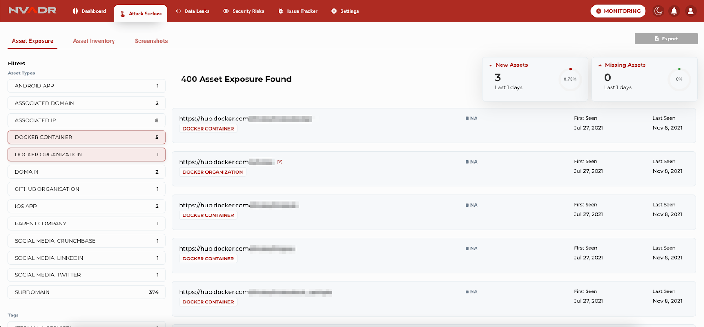This screenshot has width=704, height=327.
Task: Filter by ASSOCIATED DOMAIN asset type
Action: click(x=87, y=103)
